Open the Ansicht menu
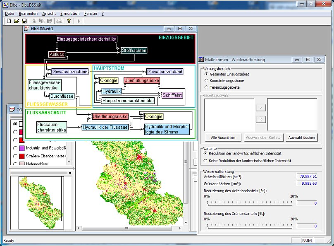Screen dimensions: 334x246 pos(49,14)
